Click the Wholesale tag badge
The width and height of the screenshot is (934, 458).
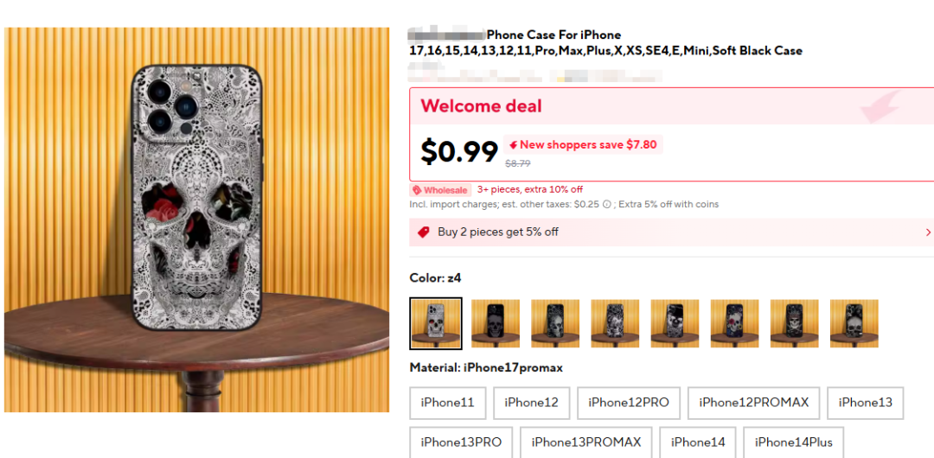pyautogui.click(x=440, y=190)
